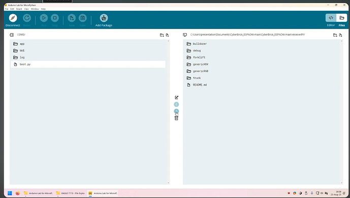Open the bulldozer folder
350x198 pixels.
[x=262, y=44]
